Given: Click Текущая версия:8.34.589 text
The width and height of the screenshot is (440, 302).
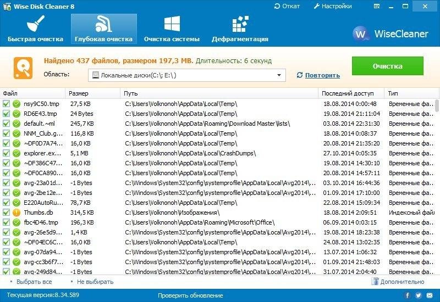Looking at the screenshot, I should click(x=43, y=295).
